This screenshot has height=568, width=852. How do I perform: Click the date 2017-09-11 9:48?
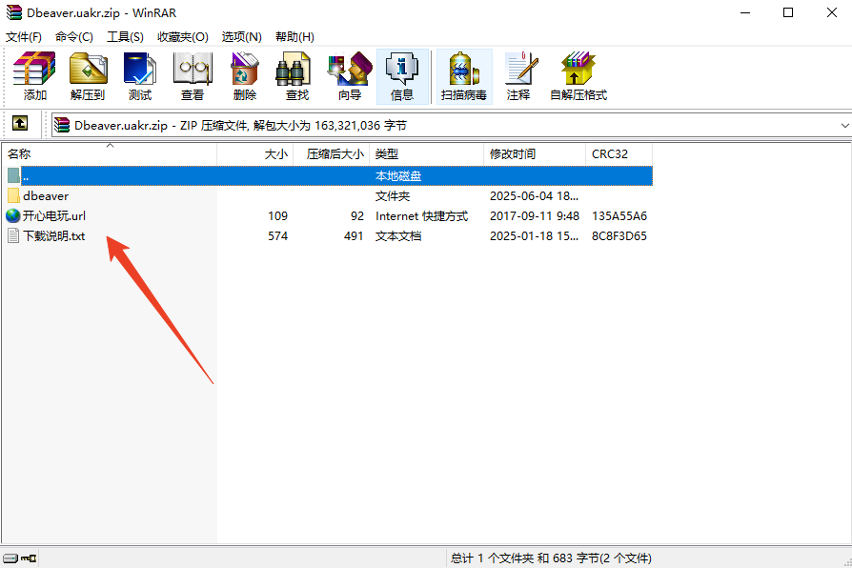[534, 216]
